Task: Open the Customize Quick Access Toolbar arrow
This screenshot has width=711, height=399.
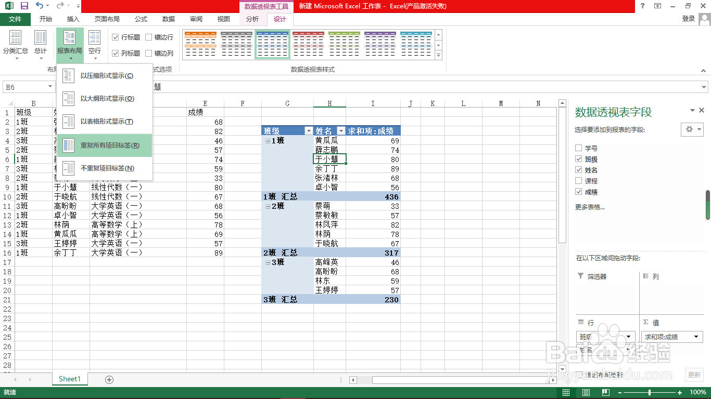Action: pos(78,6)
